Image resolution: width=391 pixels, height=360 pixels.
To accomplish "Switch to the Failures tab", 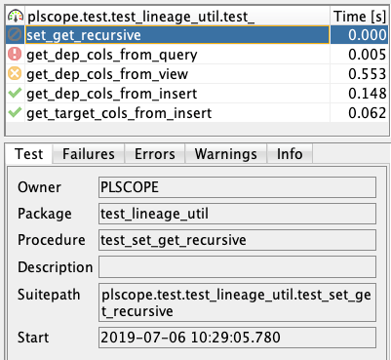I will pyautogui.click(x=89, y=154).
